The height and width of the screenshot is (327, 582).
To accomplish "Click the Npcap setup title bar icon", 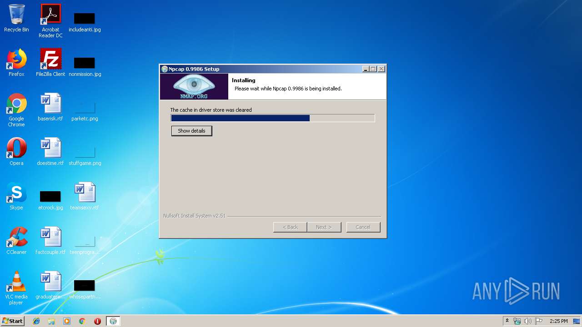I will [165, 69].
